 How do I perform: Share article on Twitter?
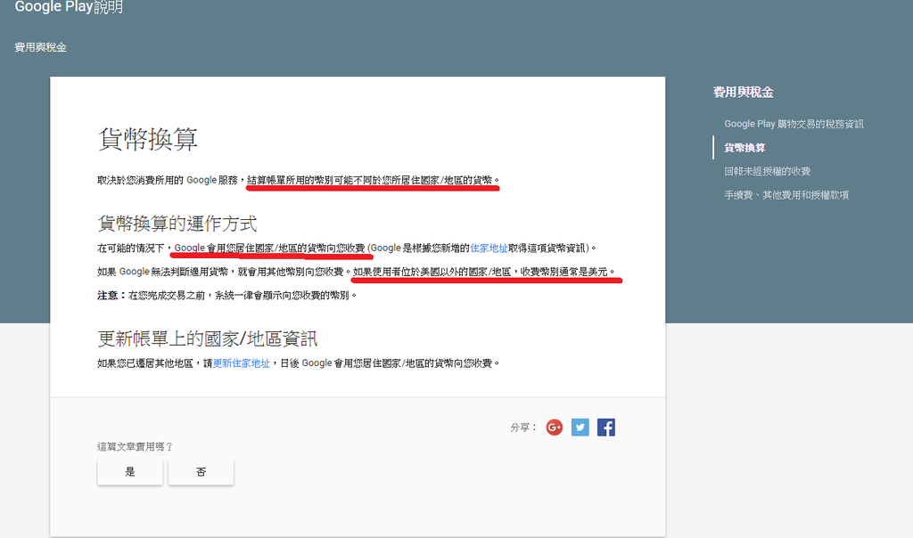(580, 428)
